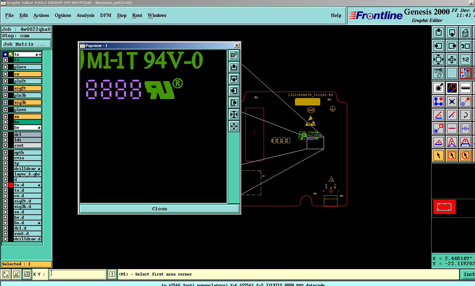Toggle the grid icon in right toolbar

[452, 73]
